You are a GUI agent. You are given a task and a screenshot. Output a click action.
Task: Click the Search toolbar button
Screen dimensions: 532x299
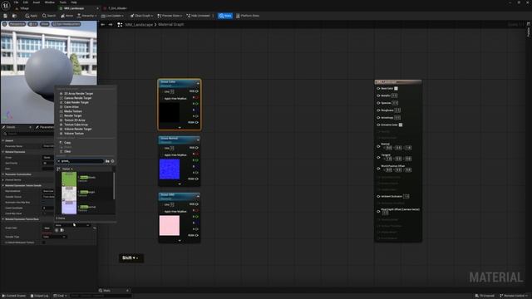pos(49,16)
